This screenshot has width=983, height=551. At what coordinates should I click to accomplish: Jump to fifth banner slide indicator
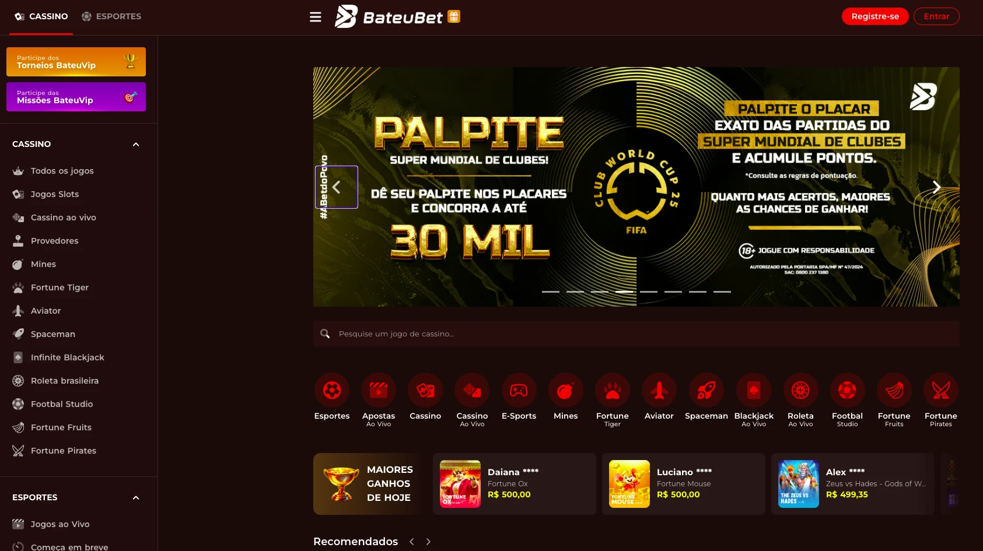click(x=649, y=292)
